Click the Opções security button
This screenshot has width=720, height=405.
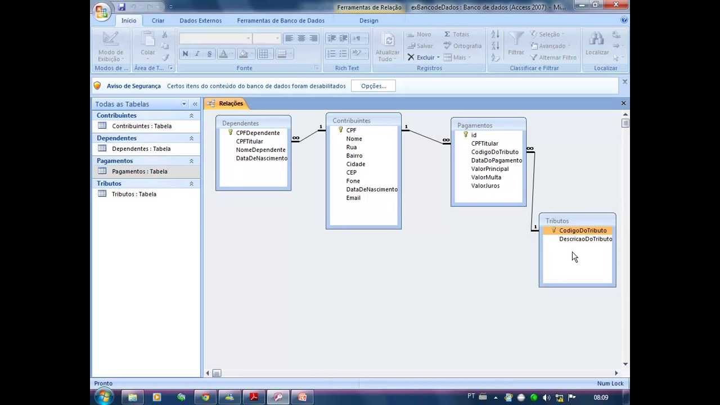pos(373,86)
